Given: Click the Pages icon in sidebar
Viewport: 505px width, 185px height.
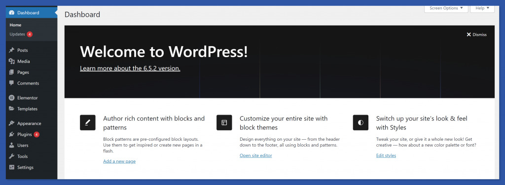Looking at the screenshot, I should pyautogui.click(x=12, y=72).
